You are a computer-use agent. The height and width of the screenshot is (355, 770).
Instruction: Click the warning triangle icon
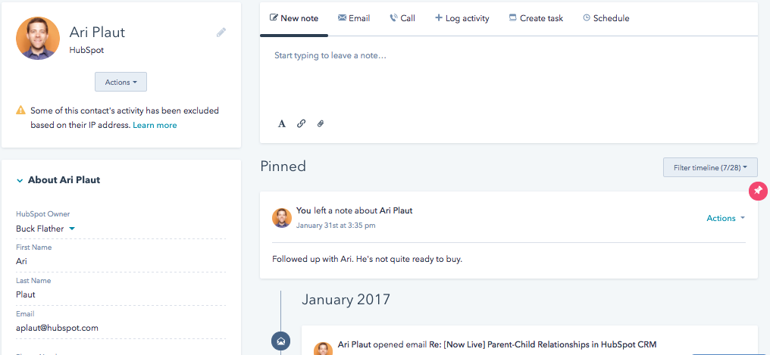click(x=20, y=111)
